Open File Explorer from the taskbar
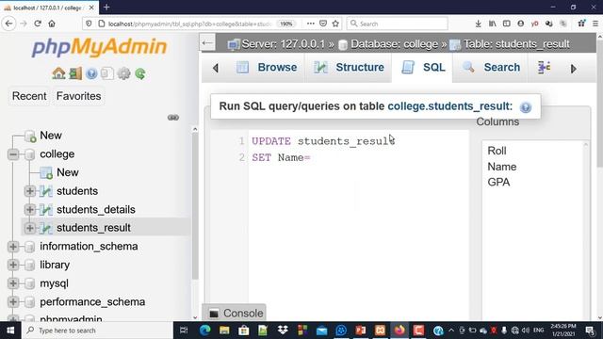 (224, 331)
